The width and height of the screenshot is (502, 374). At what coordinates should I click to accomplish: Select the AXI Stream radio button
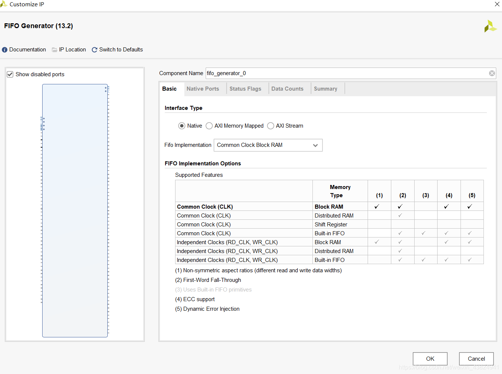tap(271, 126)
